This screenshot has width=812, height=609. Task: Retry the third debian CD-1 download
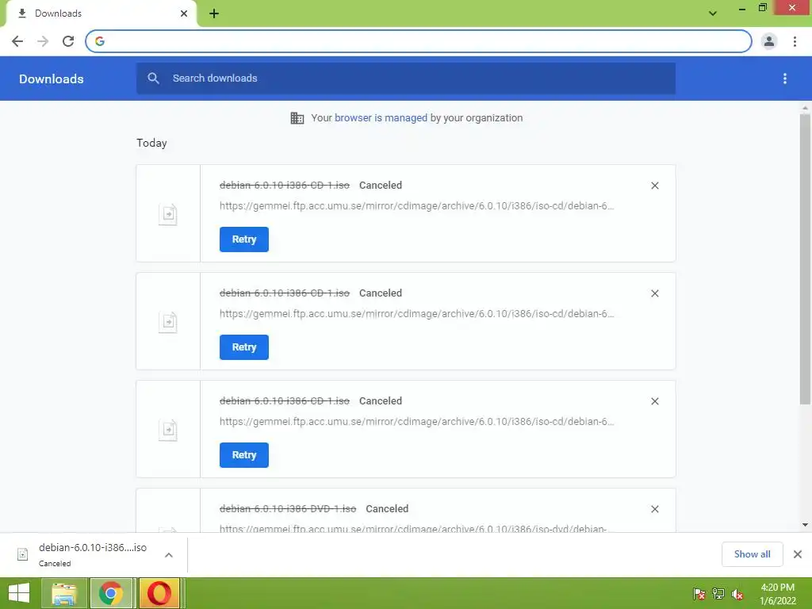pyautogui.click(x=244, y=454)
